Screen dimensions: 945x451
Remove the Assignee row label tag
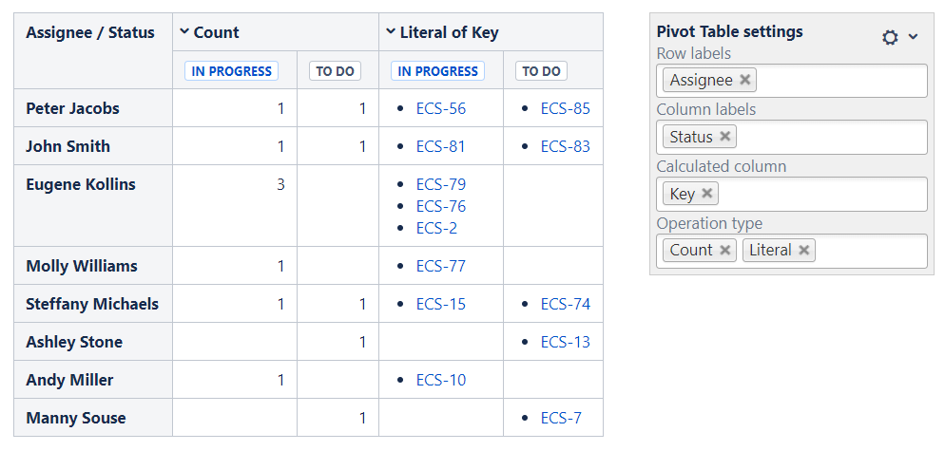point(745,80)
